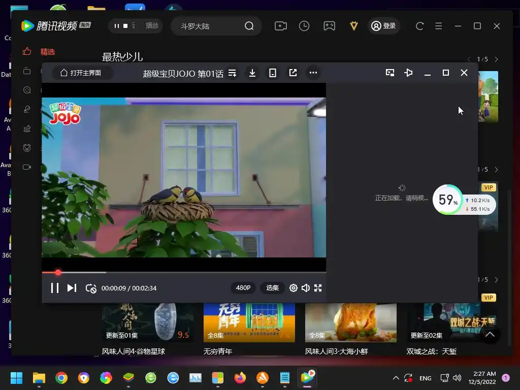Screen dimensions: 520x390
Task: Open watch history clock icon
Action: (x=304, y=26)
